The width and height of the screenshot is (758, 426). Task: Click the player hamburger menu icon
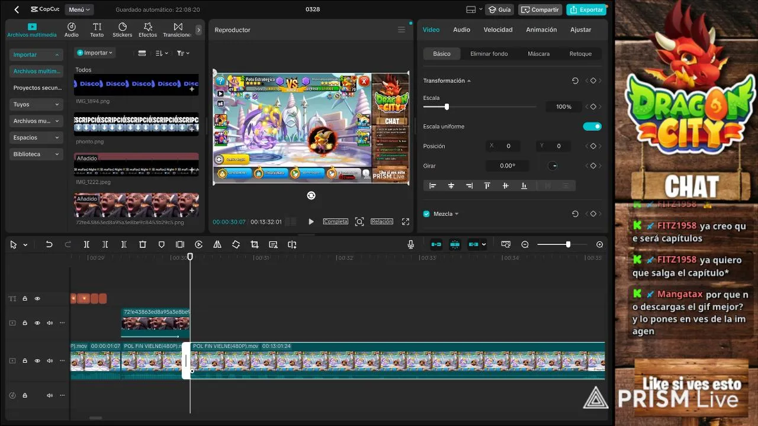tap(402, 30)
